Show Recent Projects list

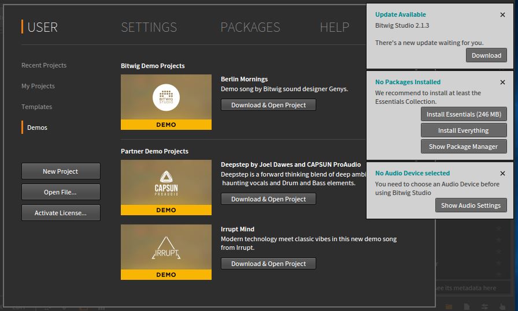44,65
